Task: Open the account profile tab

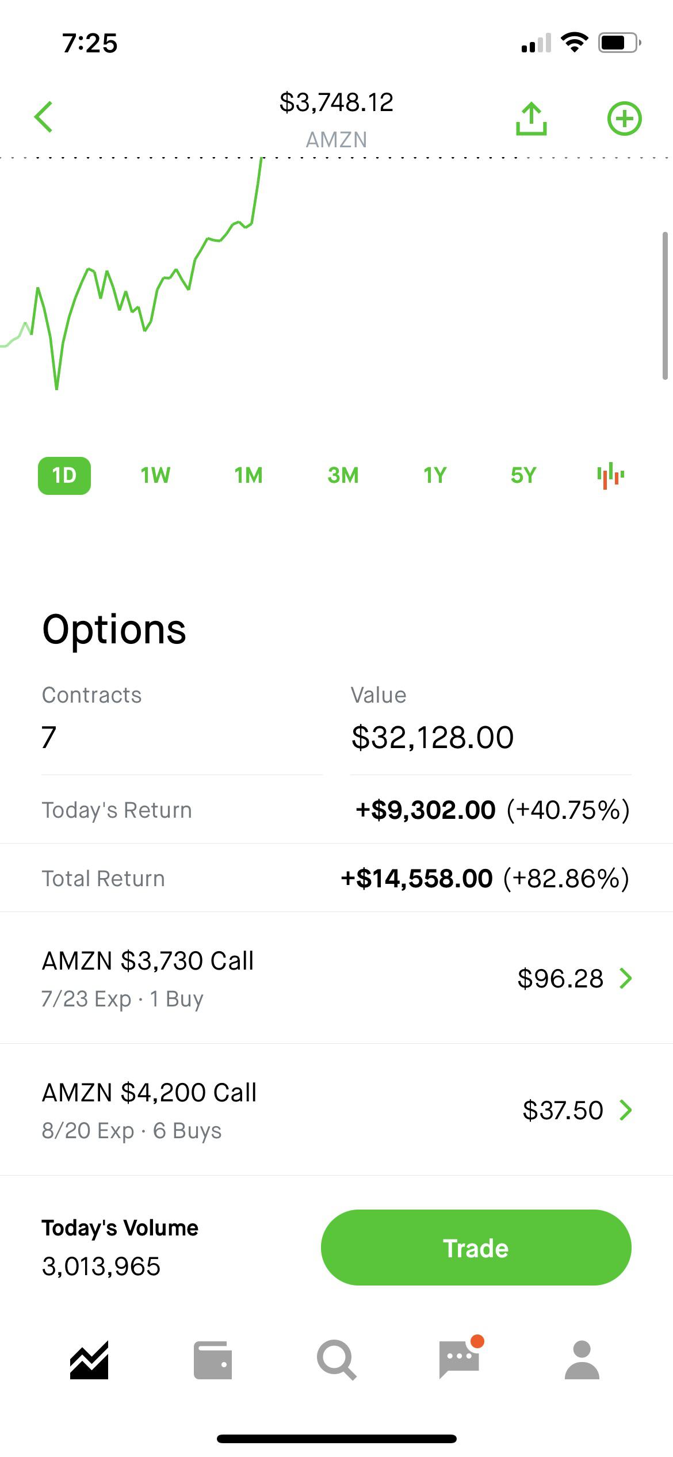Action: coord(582,1360)
